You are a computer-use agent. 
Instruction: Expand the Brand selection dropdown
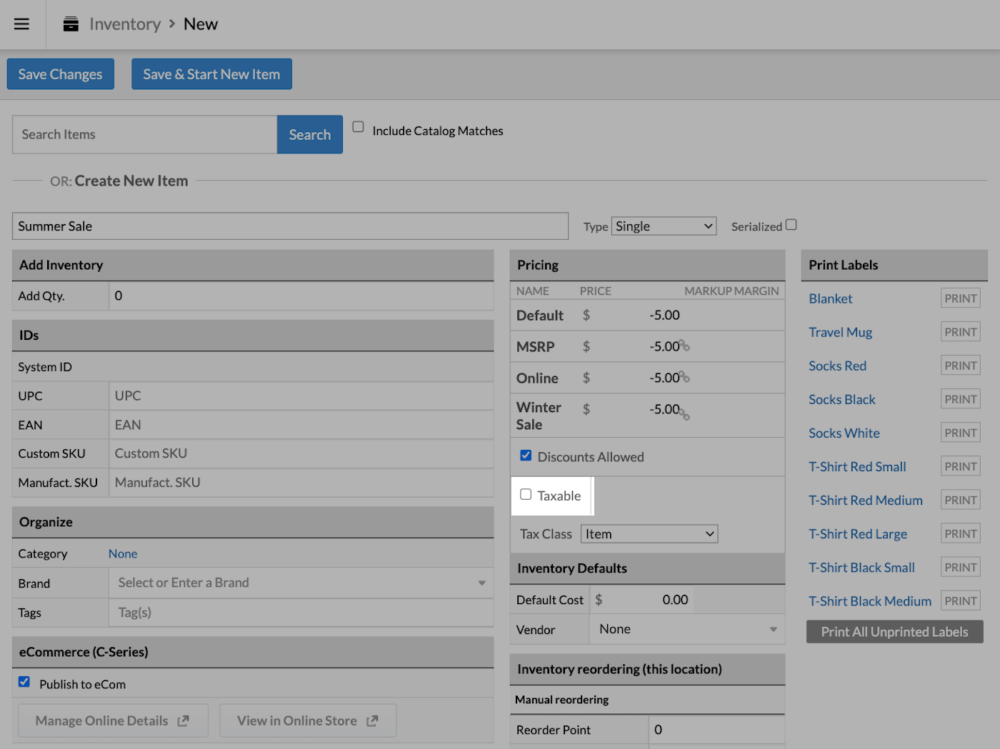point(301,583)
